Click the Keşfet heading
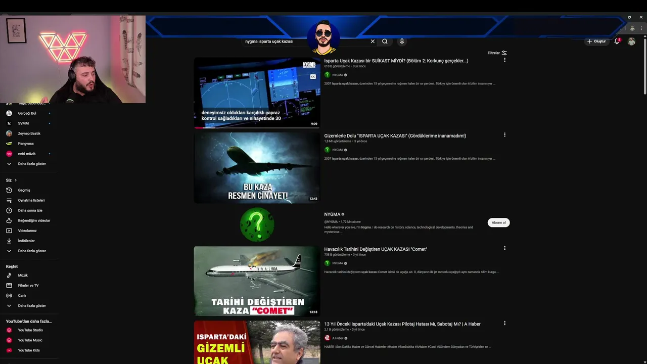The height and width of the screenshot is (364, 647). [x=12, y=266]
